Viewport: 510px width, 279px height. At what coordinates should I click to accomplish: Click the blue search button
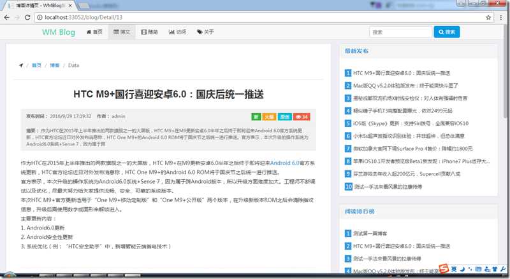(x=447, y=32)
